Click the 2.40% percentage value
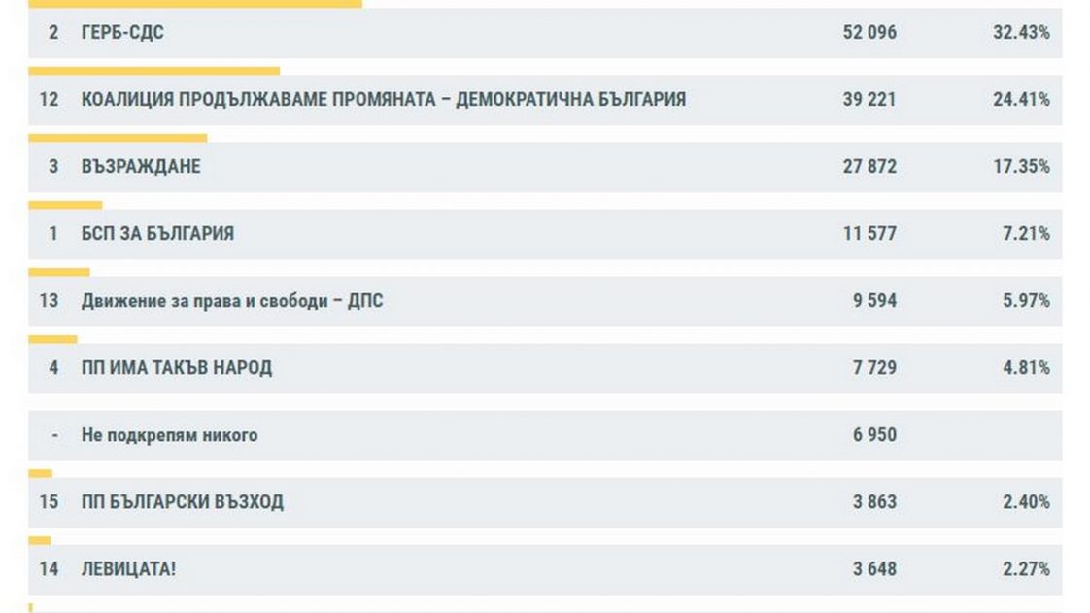The image size is (1090, 613). 1026,502
